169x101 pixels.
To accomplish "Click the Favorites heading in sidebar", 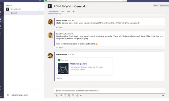I will pos(9,5).
